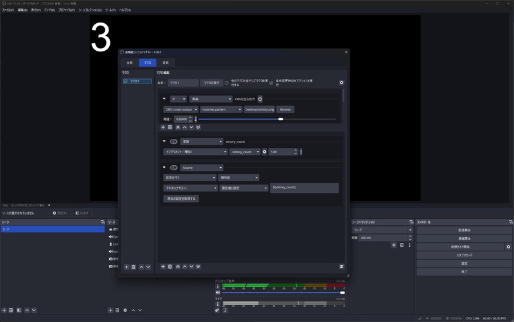Toggle the actions-only-on-condition-change checkbox
This screenshot has height=322, width=514.
point(271,83)
